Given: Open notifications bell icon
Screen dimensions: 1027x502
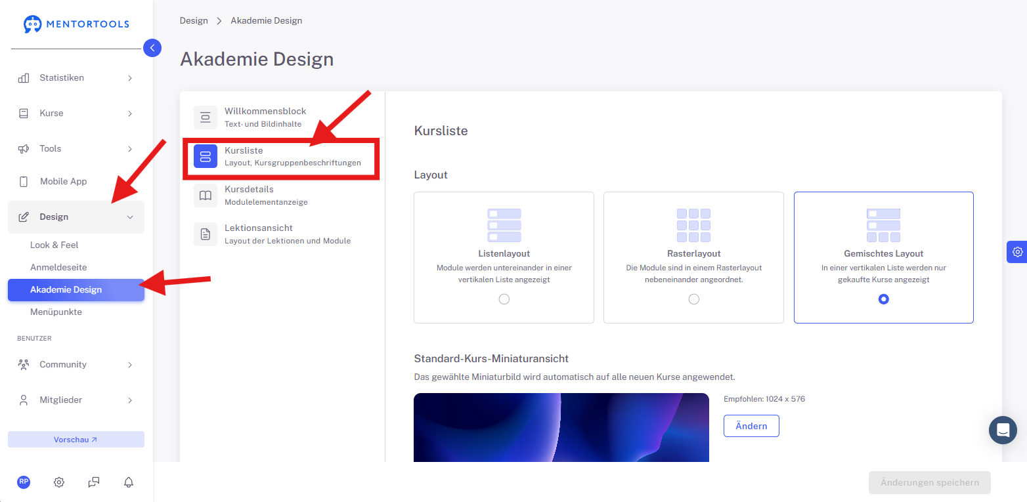Looking at the screenshot, I should coord(129,482).
